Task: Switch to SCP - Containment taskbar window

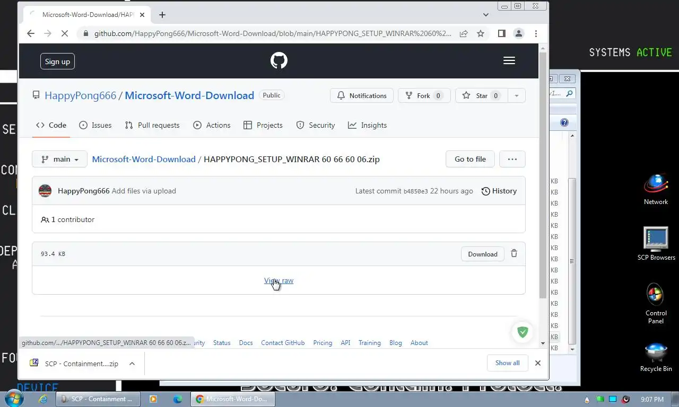Action: (x=98, y=399)
